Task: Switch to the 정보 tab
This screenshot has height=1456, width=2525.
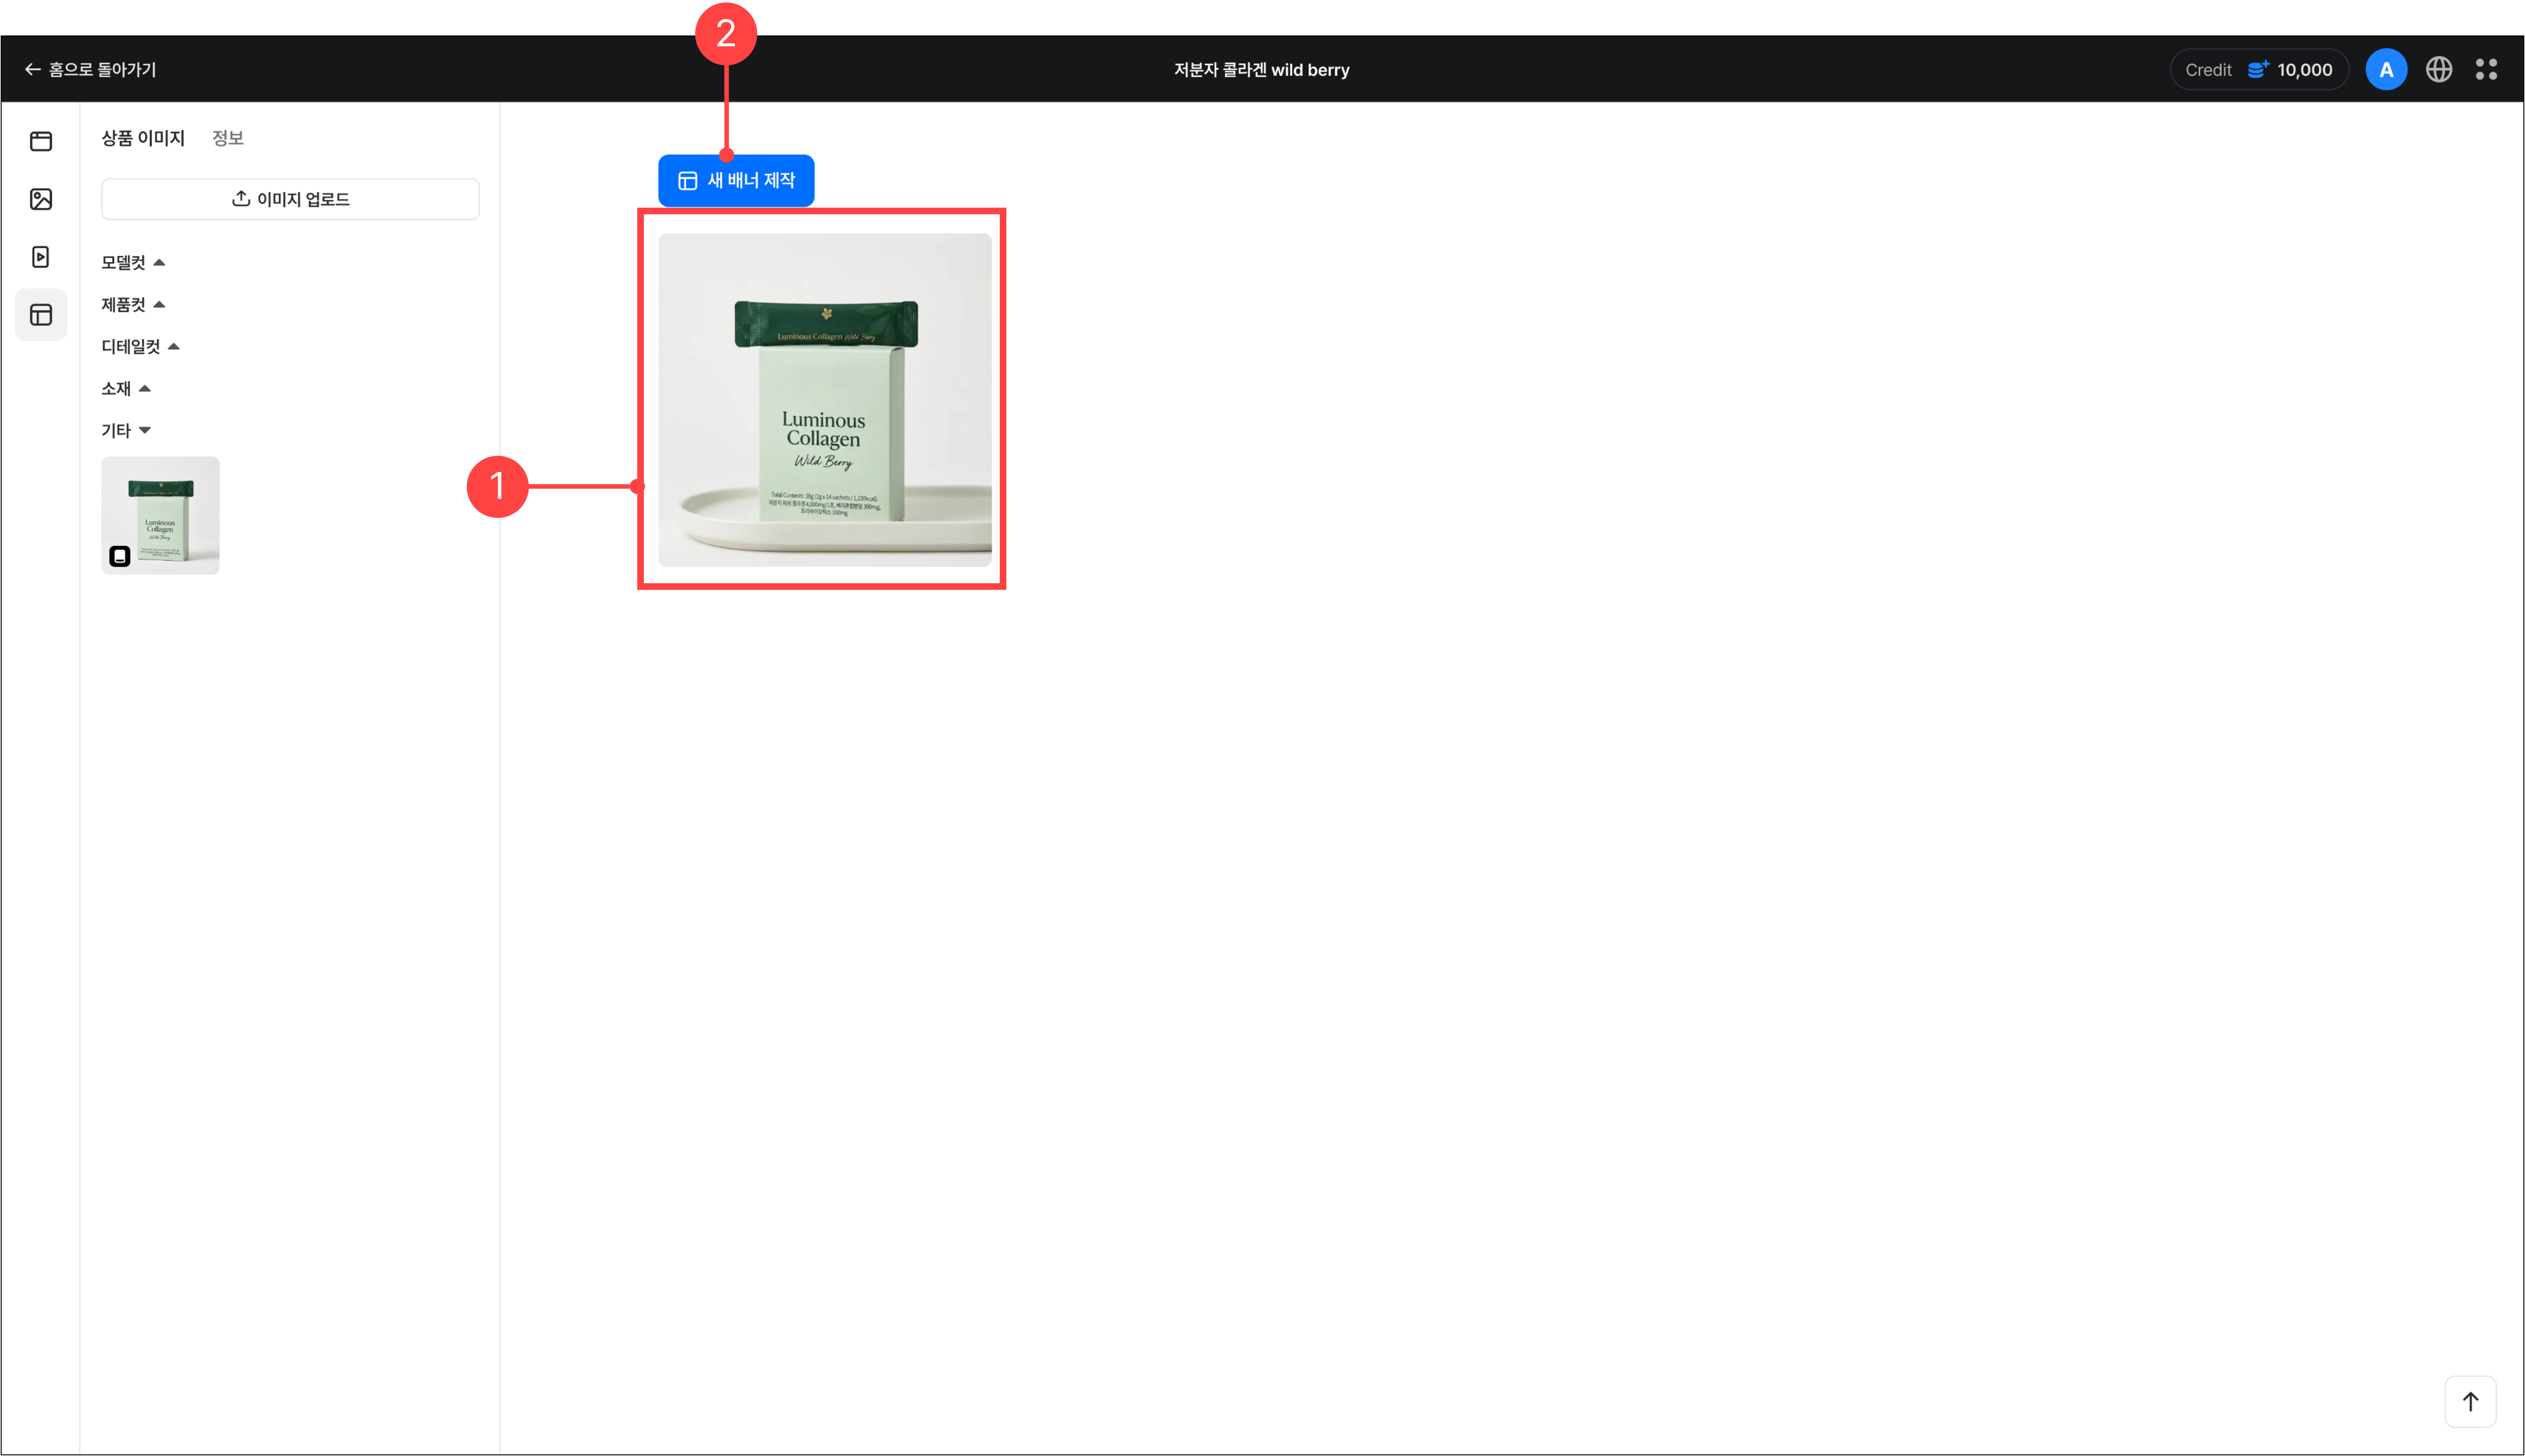Action: [x=228, y=138]
